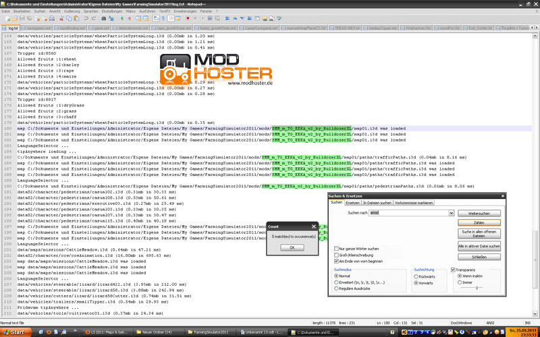Click the Windows Start button
Image resolution: width=540 pixels, height=337 pixels.
point(16,332)
